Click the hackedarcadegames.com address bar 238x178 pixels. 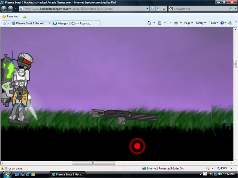pyautogui.click(x=84, y=9)
